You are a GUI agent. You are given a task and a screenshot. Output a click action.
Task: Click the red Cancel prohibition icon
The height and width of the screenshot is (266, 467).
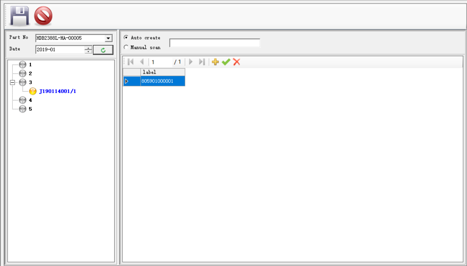click(x=43, y=16)
